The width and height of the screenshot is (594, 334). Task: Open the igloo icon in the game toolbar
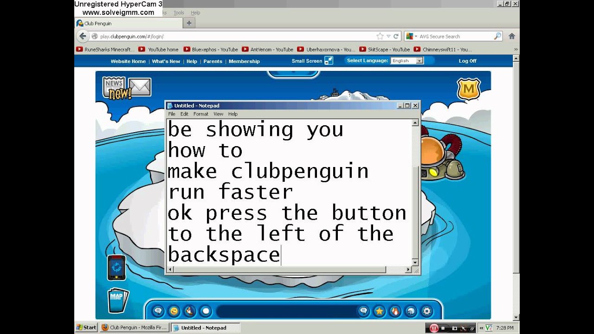(411, 311)
